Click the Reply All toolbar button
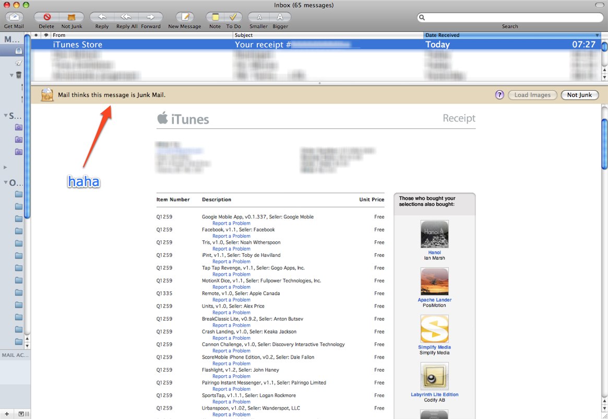This screenshot has width=608, height=419. [126, 17]
